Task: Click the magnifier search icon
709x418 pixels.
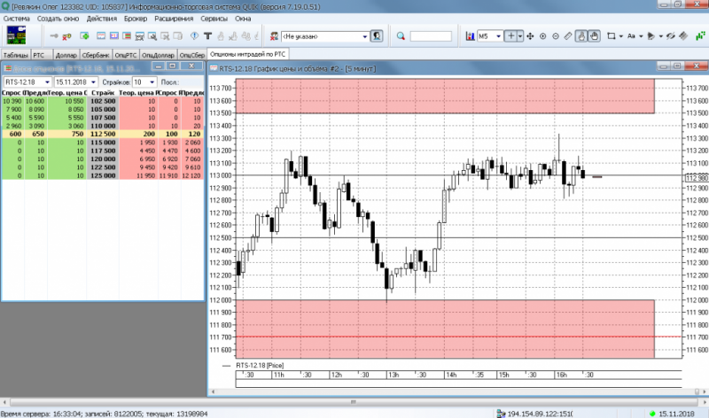Action: [x=401, y=36]
